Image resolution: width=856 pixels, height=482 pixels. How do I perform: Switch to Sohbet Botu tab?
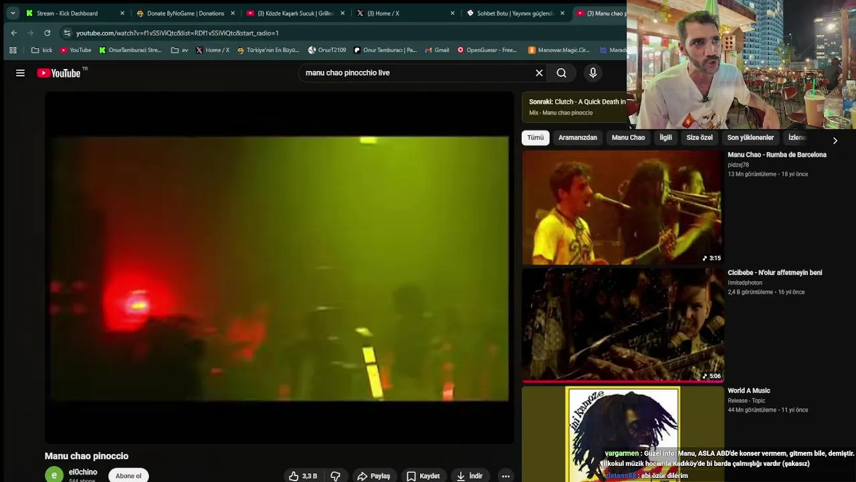[x=515, y=13]
